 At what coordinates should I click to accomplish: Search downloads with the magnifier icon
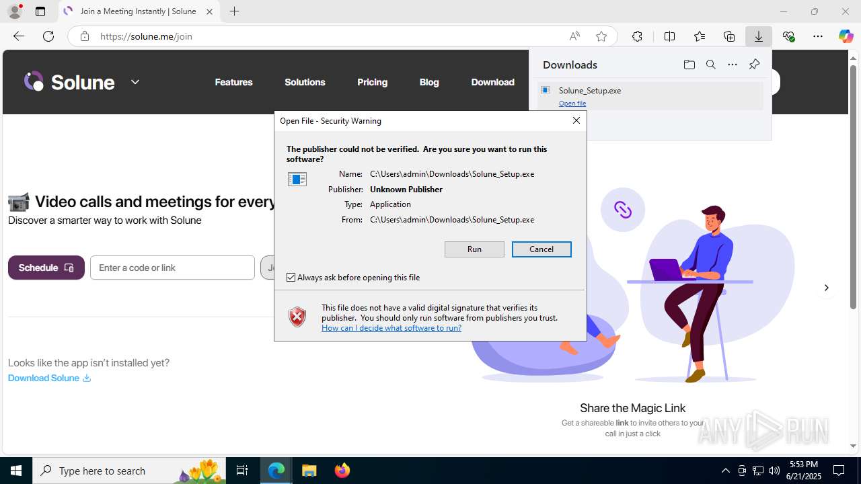tap(710, 65)
